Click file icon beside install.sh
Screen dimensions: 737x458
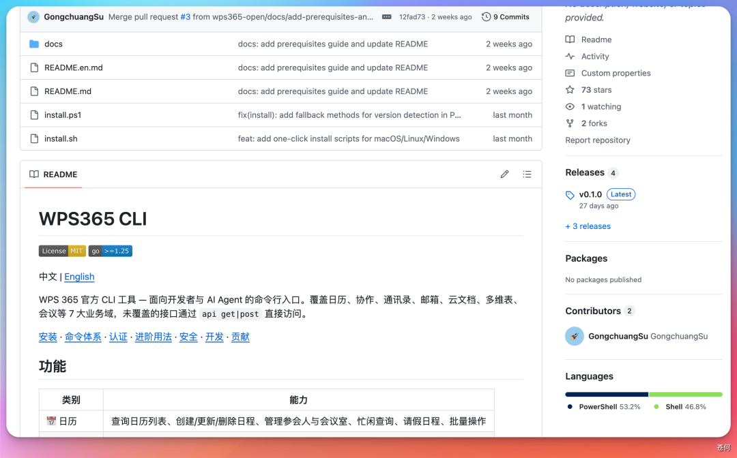tap(34, 138)
